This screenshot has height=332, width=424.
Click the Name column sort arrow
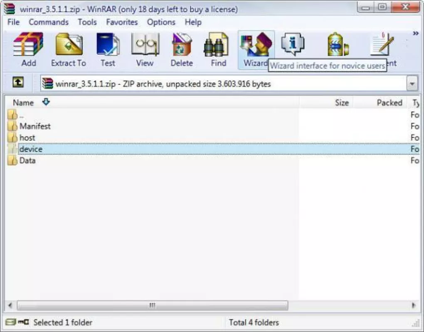[x=46, y=102]
